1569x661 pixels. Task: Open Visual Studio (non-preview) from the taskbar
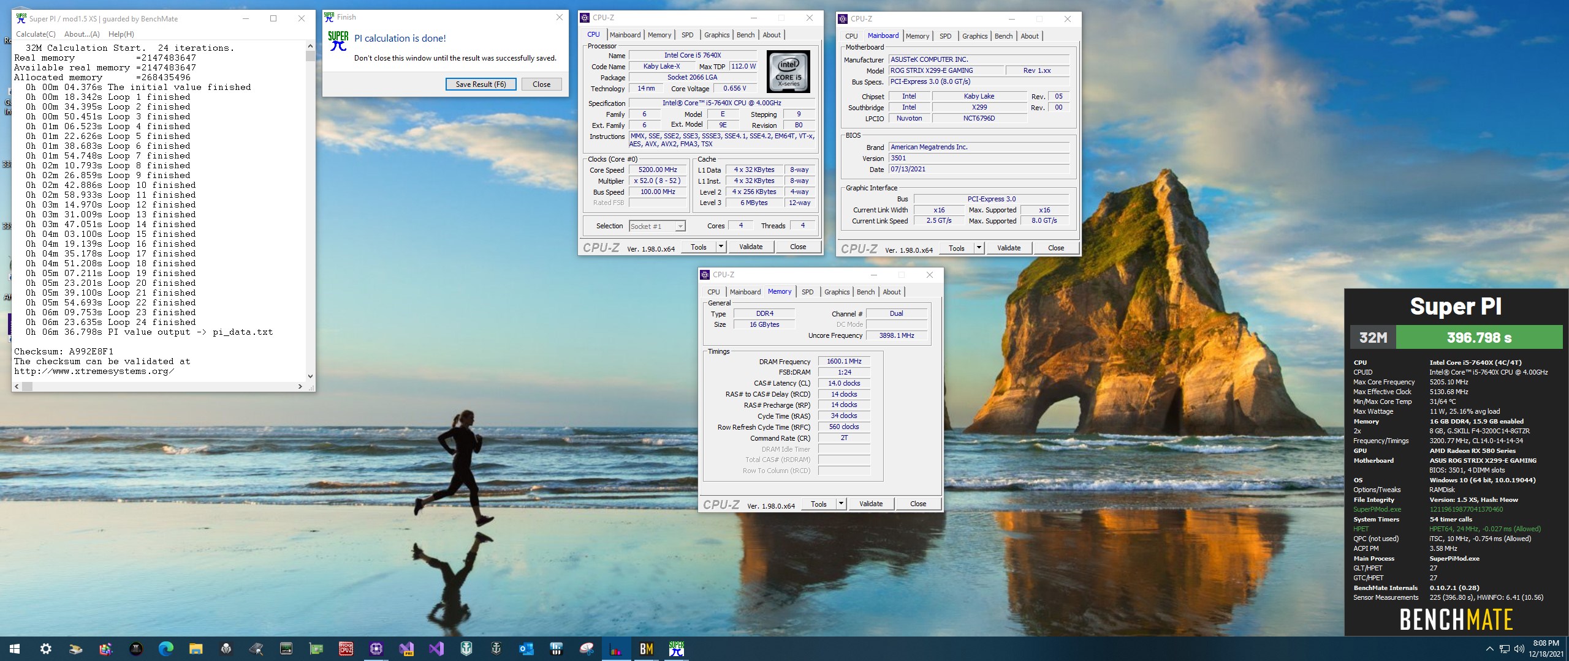tap(436, 649)
